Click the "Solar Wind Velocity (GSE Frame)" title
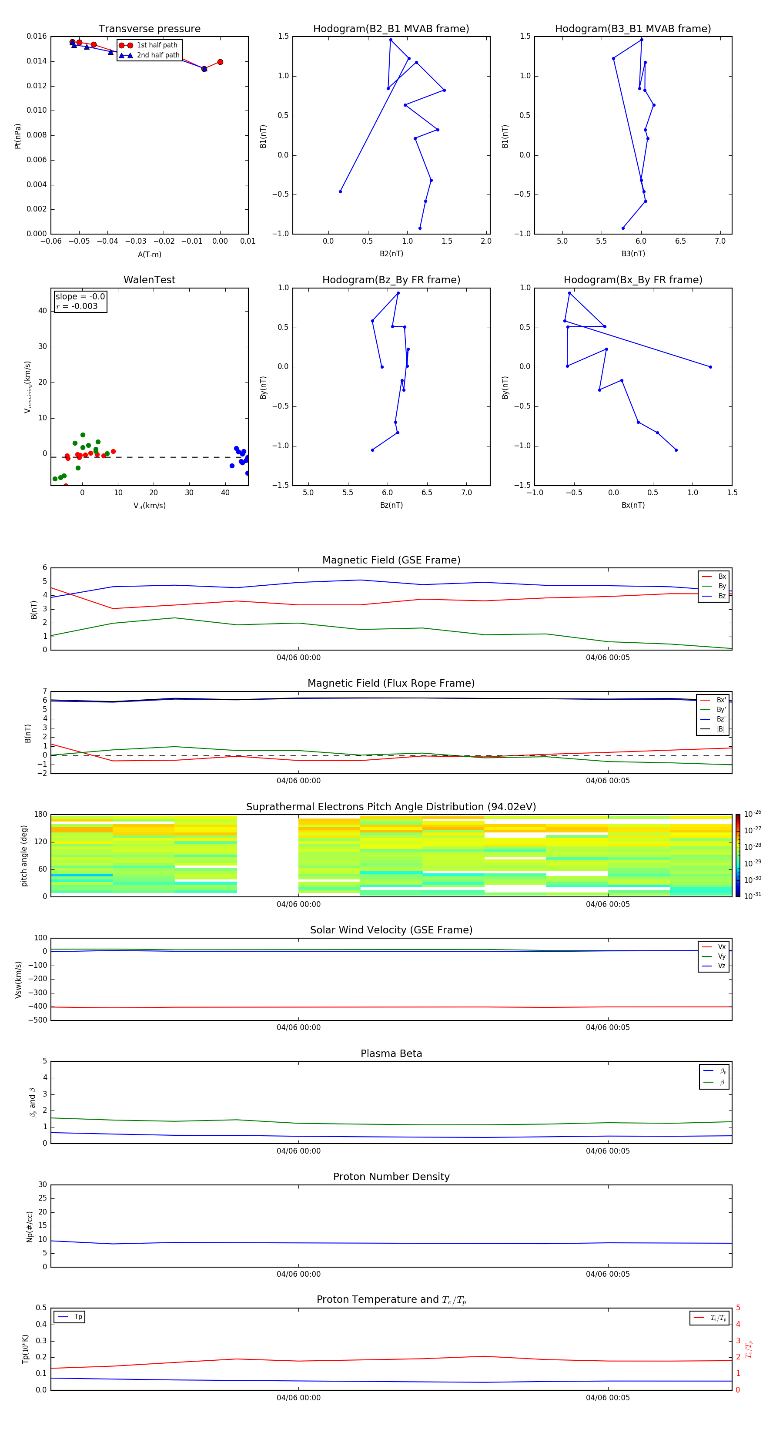 pos(391,930)
